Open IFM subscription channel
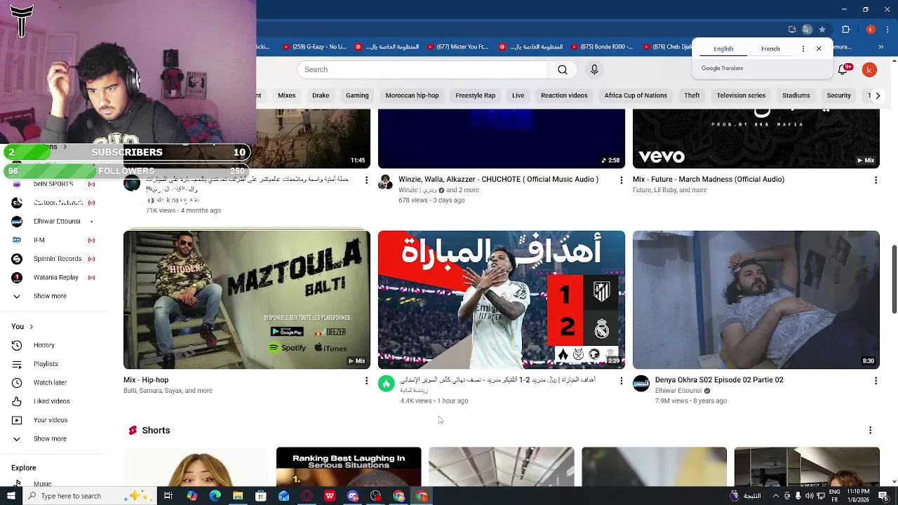The width and height of the screenshot is (898, 505). click(x=53, y=240)
